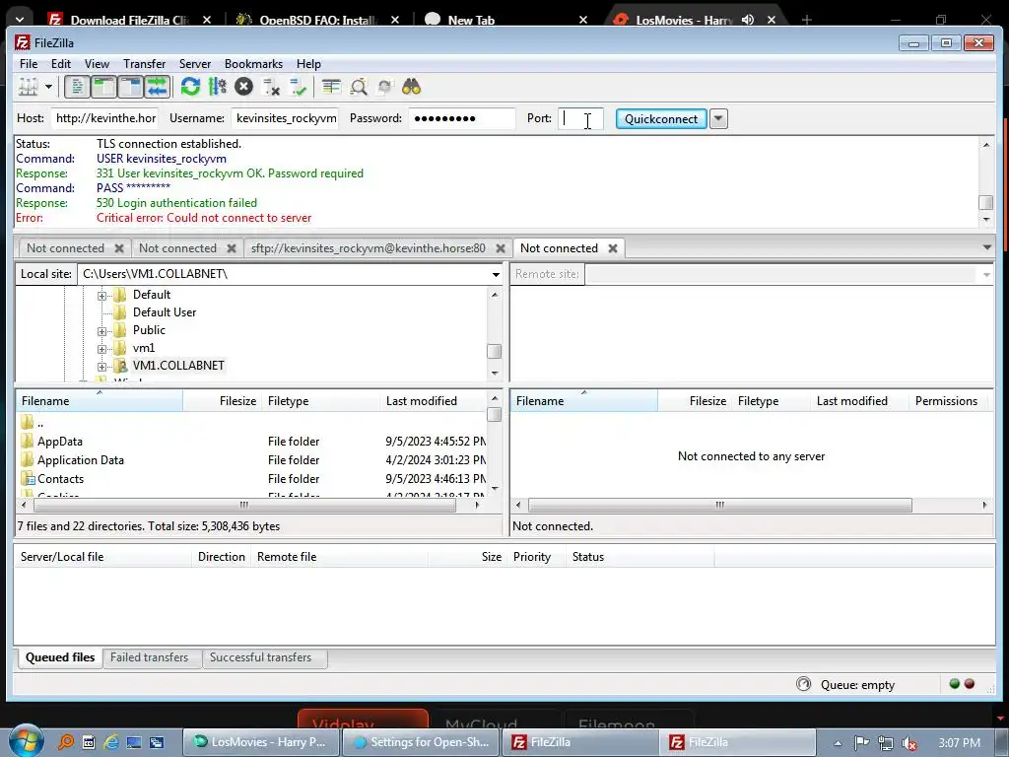The image size is (1009, 757).
Task: Open the Server menu
Action: [x=194, y=64]
